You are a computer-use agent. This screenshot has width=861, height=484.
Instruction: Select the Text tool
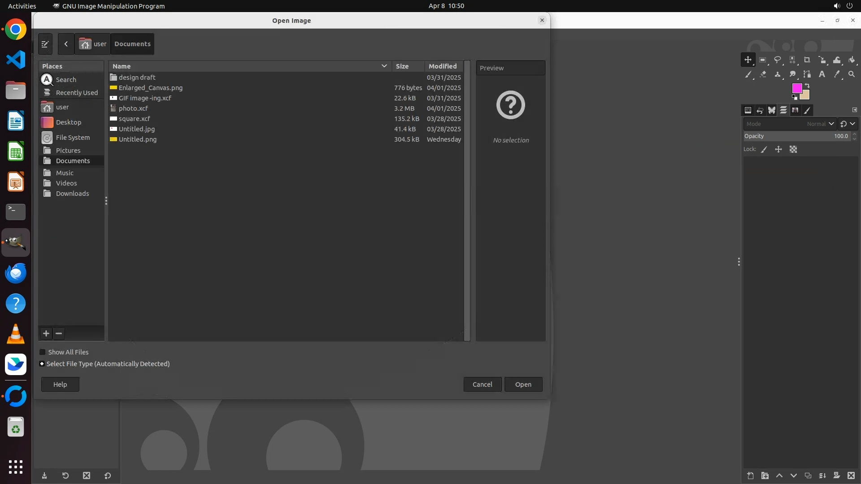click(822, 74)
